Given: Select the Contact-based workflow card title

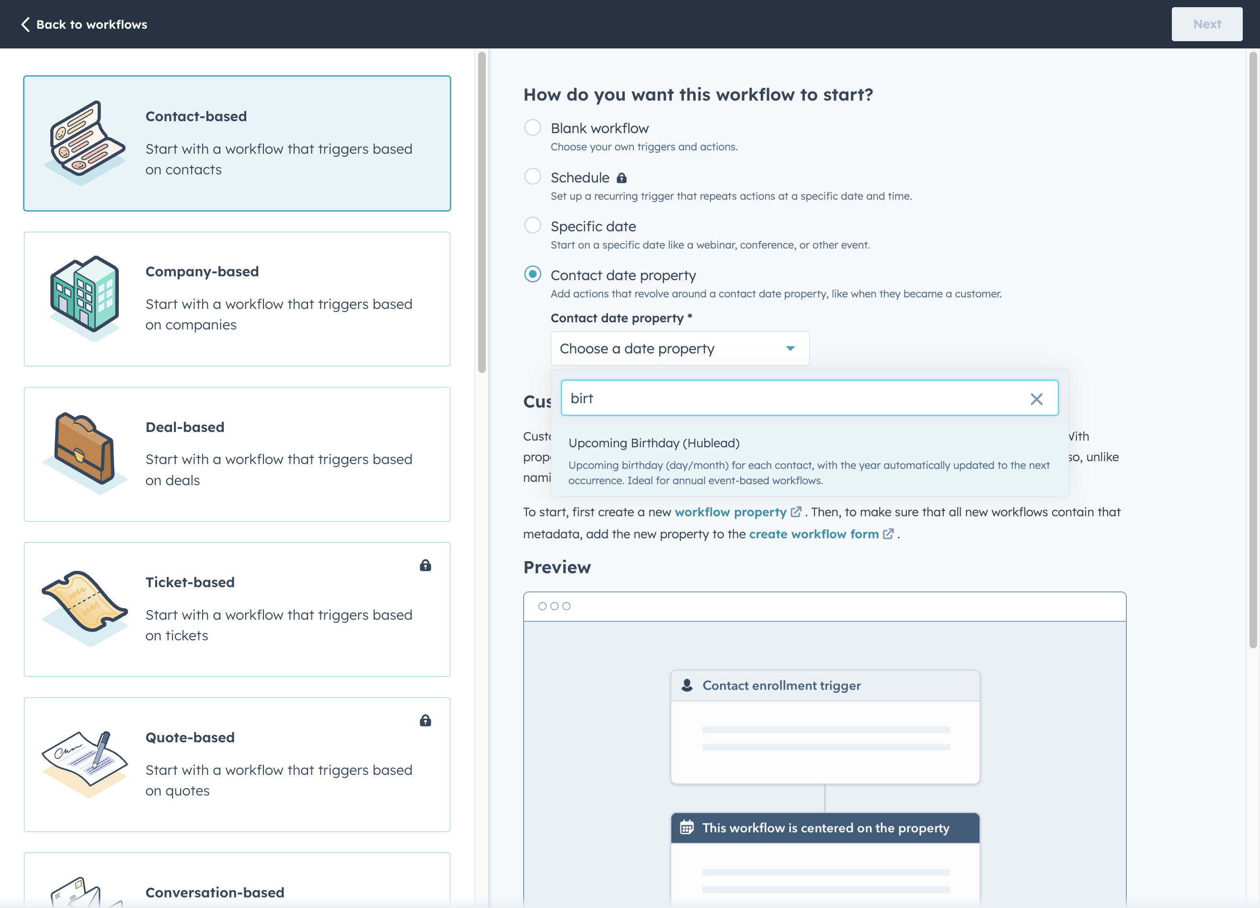Looking at the screenshot, I should [196, 116].
